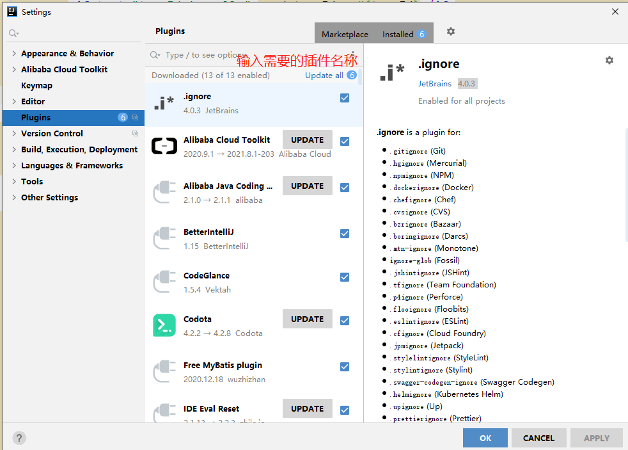This screenshot has width=628, height=450.
Task: Click the update count badge next to Update all
Action: [x=352, y=75]
